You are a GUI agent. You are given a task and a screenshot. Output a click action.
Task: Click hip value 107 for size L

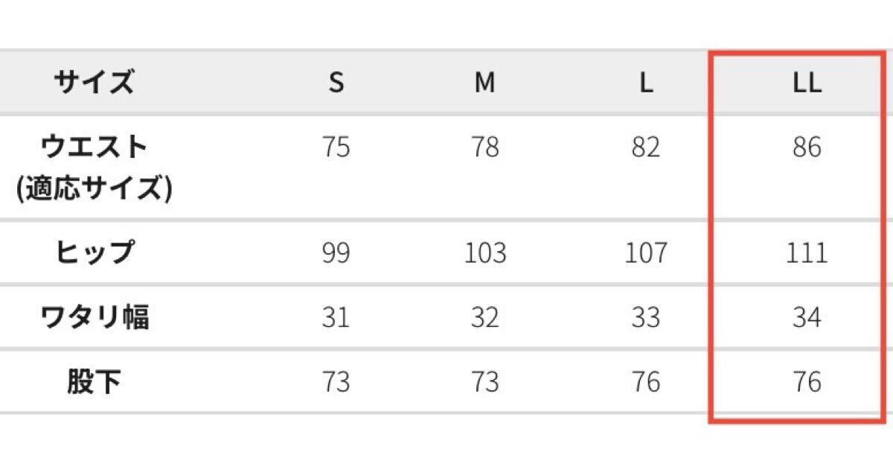click(645, 253)
